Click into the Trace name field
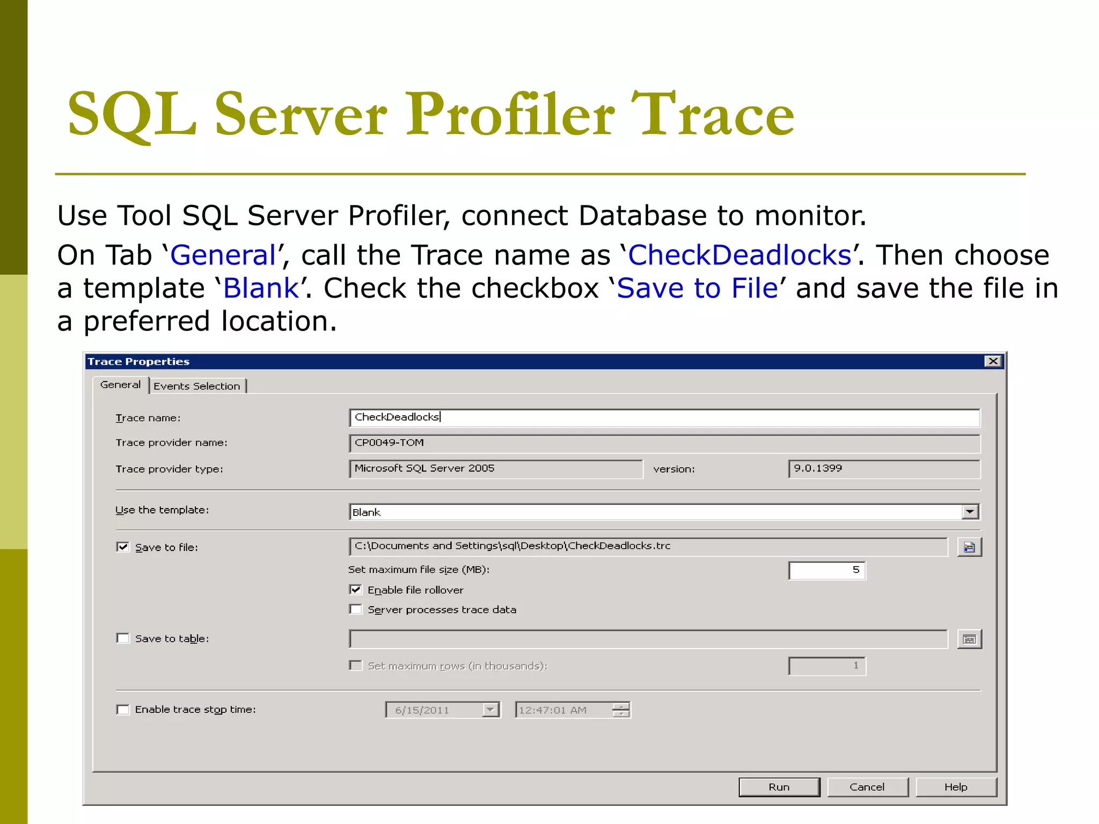 (x=664, y=417)
